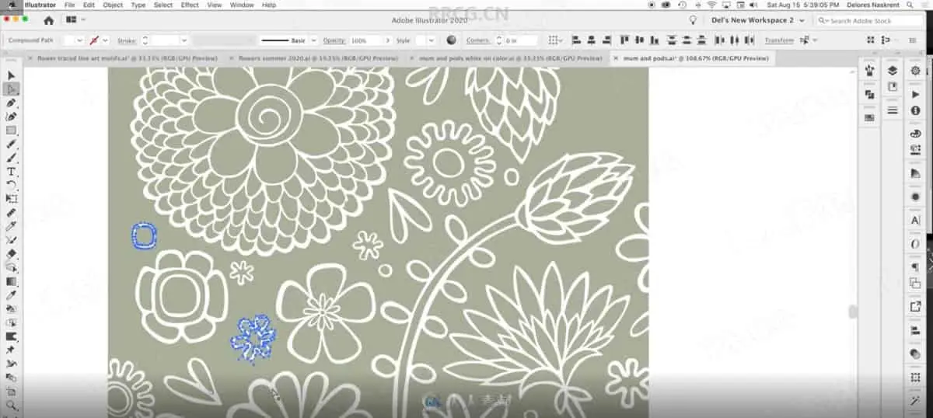Click the Stroke panel link
Screen dimensions: 933x418
click(126, 40)
